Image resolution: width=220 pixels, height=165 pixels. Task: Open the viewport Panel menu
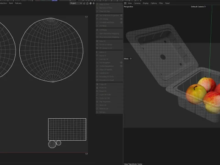[167, 3]
